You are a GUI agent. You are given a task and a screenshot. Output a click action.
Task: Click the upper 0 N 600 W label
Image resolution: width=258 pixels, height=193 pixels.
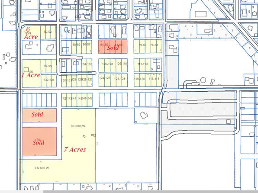[78, 126]
